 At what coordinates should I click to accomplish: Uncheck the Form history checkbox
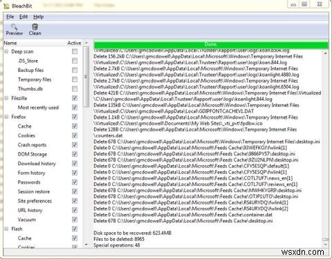(75, 173)
